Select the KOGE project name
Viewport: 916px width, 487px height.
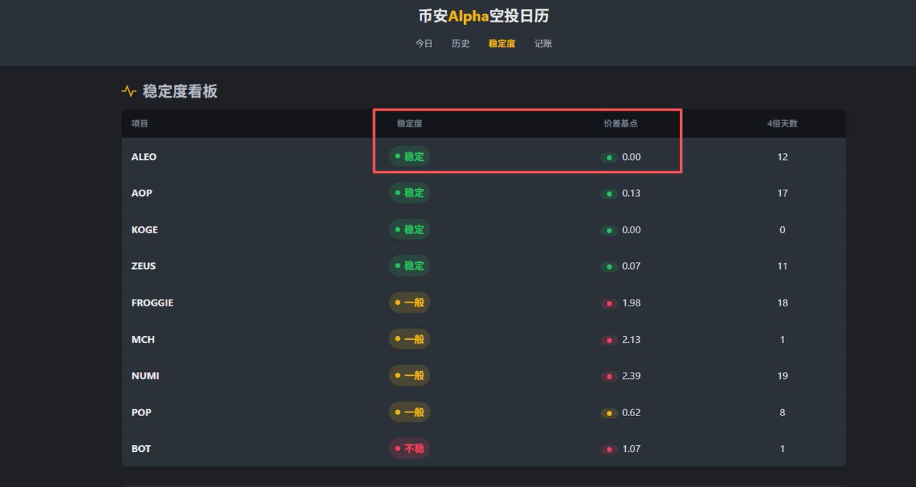tap(145, 229)
